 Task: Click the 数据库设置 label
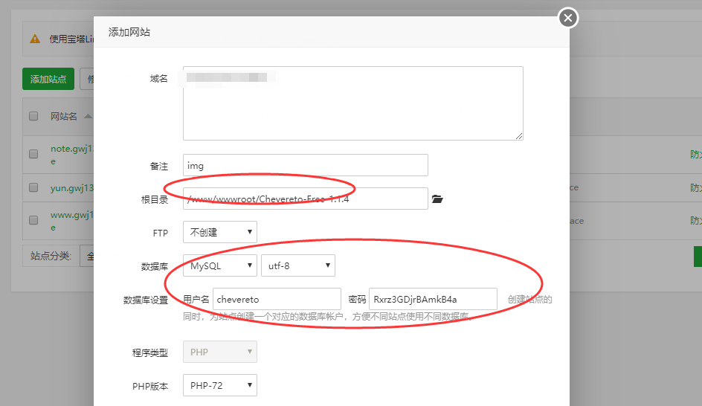pyautogui.click(x=146, y=300)
